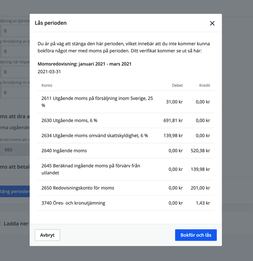Viewport: 253px width, 261px height.
Task: Select account 2650 Redovisningskonto för moms
Action: pos(78,188)
